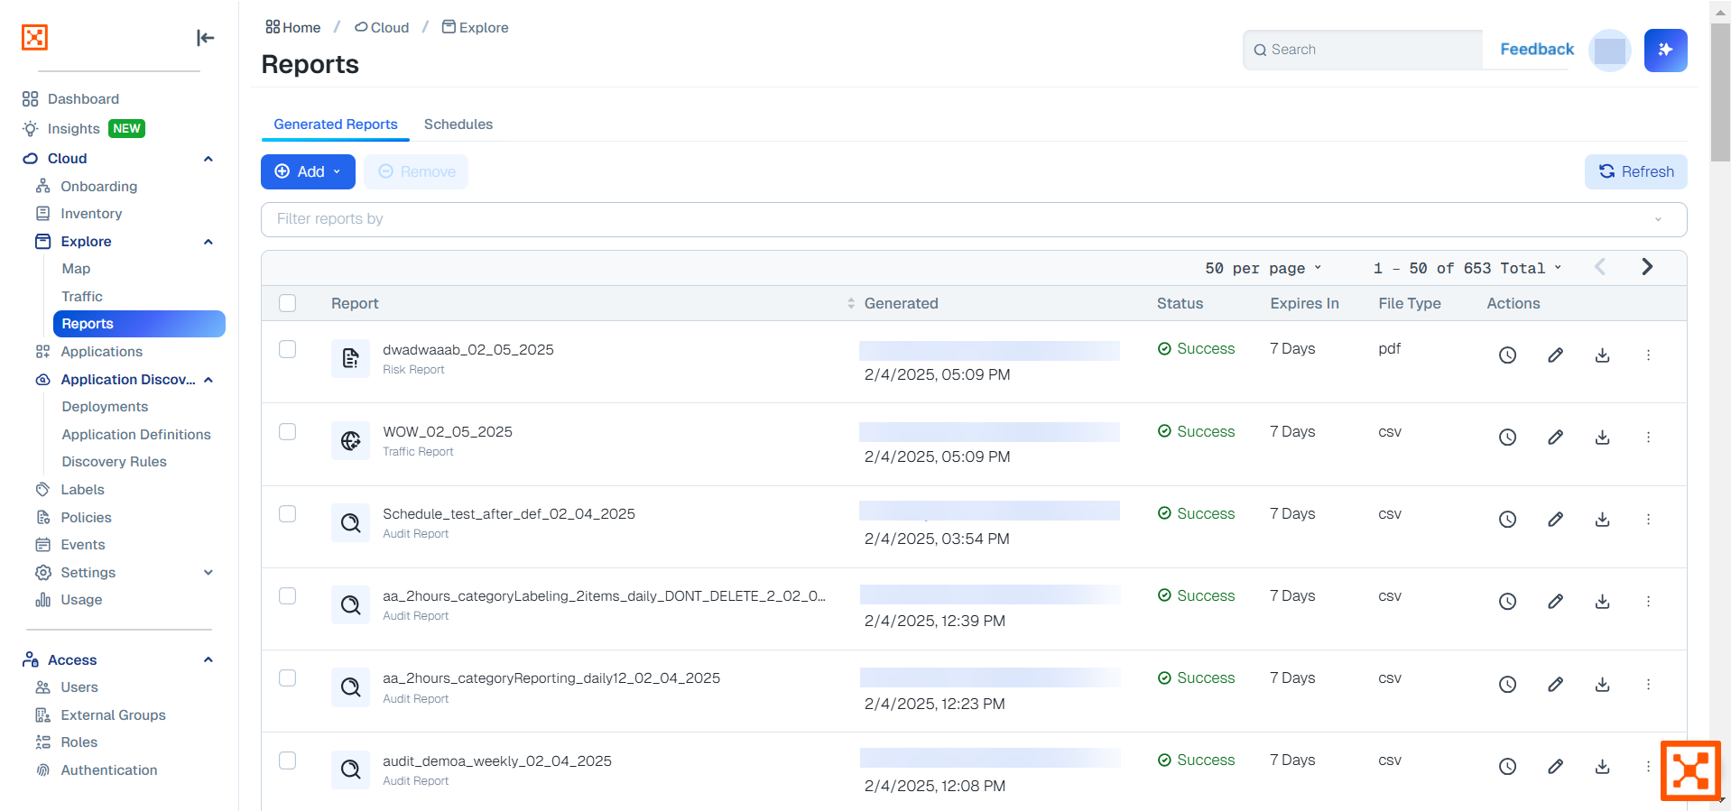The width and height of the screenshot is (1731, 811).
Task: Switch to the Schedules tab
Action: tap(458, 124)
